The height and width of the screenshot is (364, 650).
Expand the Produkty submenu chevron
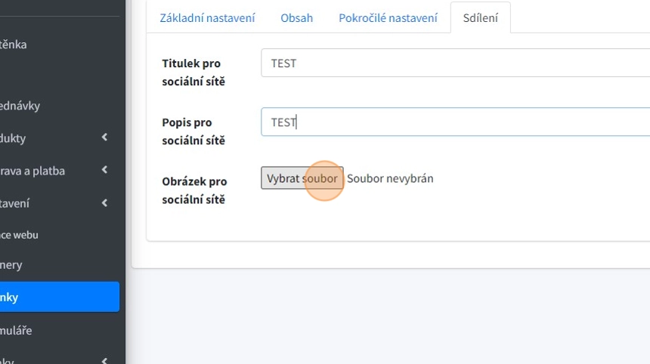coord(104,137)
